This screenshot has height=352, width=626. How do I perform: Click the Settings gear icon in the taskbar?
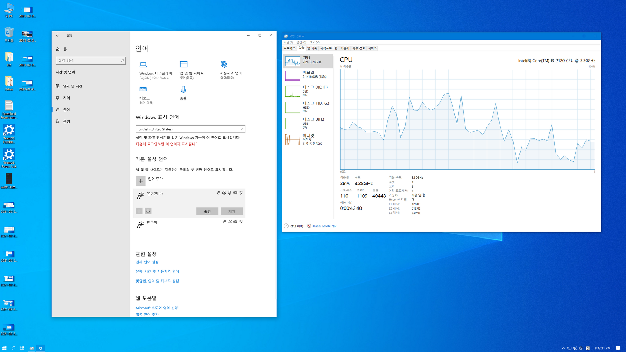(41, 348)
